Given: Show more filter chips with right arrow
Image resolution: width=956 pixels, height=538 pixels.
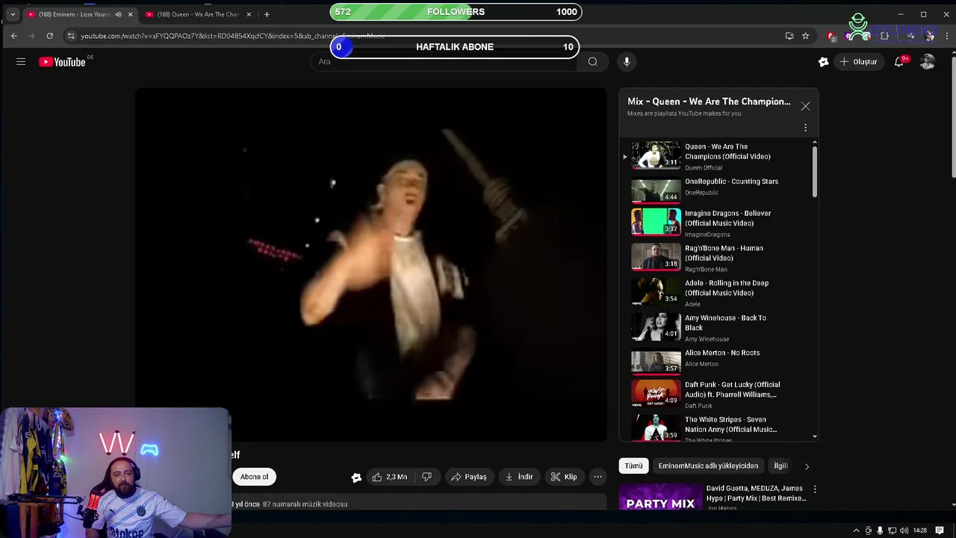Looking at the screenshot, I should [807, 466].
